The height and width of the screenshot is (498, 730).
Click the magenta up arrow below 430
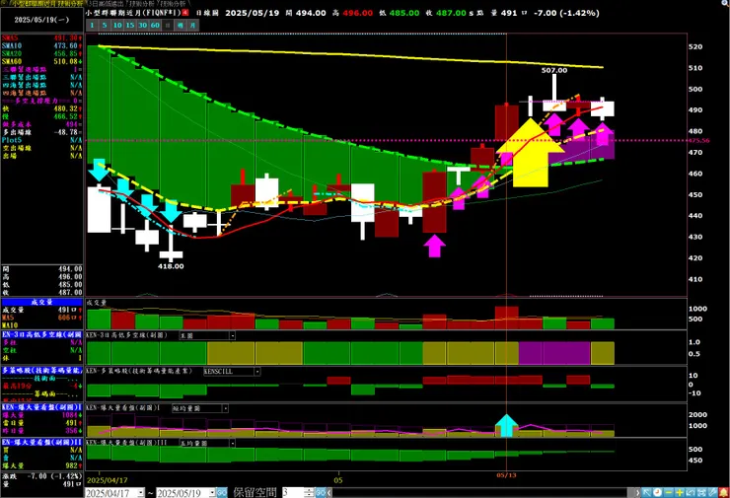click(434, 246)
